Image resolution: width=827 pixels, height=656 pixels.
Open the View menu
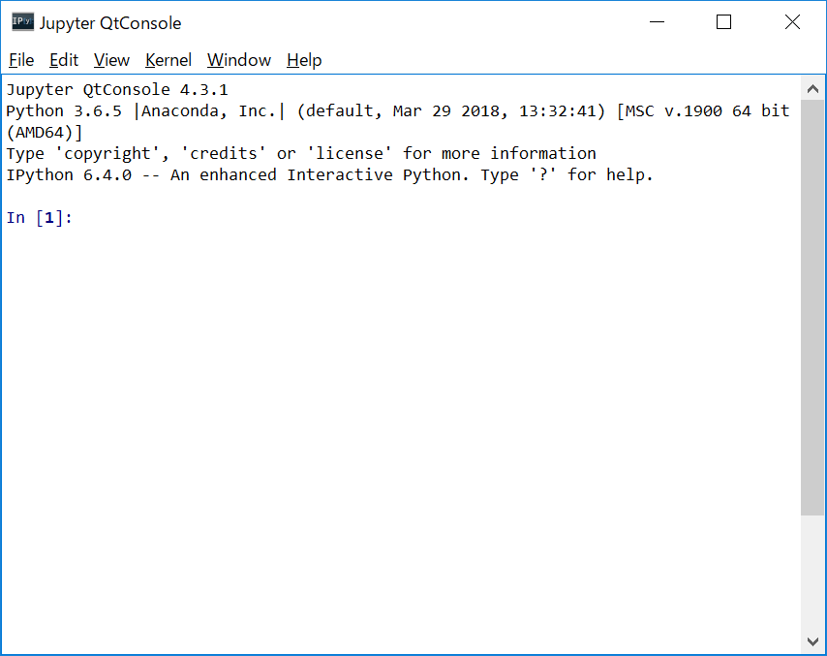(x=111, y=60)
